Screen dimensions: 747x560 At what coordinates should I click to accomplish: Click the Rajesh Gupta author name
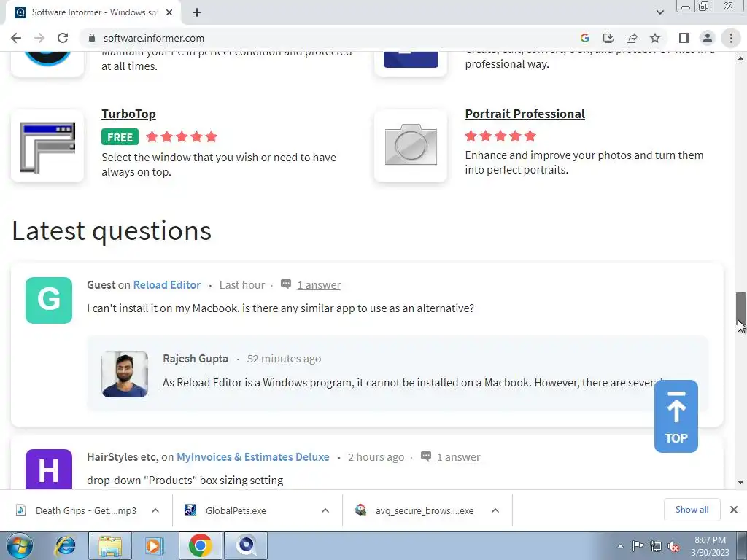[x=196, y=359]
